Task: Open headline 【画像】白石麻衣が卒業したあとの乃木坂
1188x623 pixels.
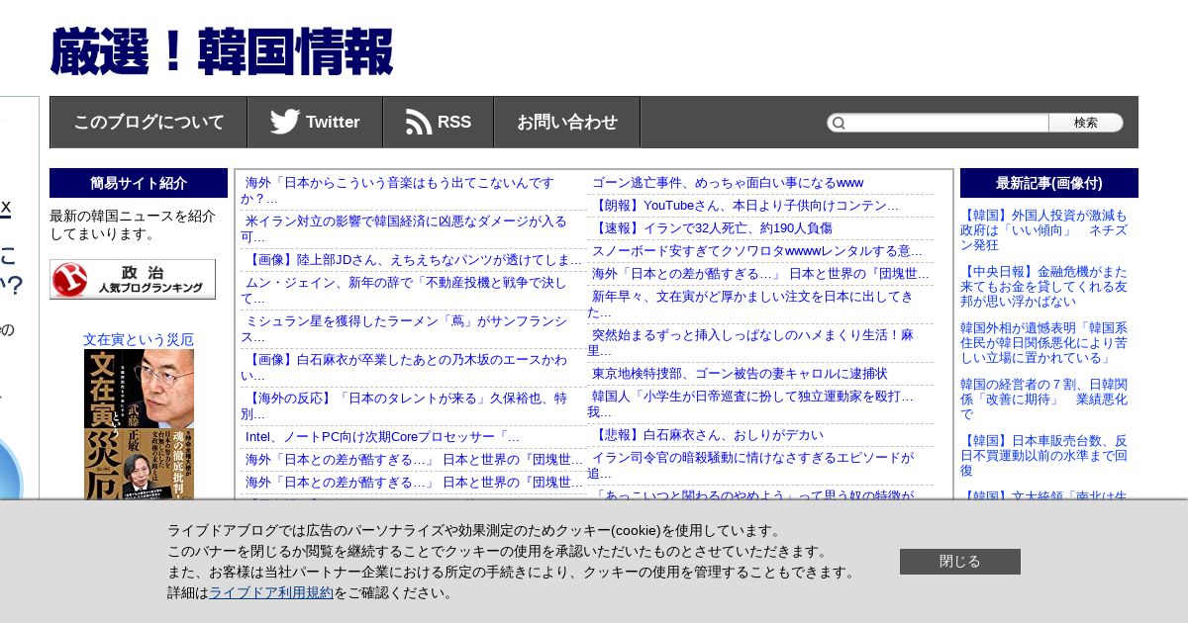Action: [x=405, y=368]
